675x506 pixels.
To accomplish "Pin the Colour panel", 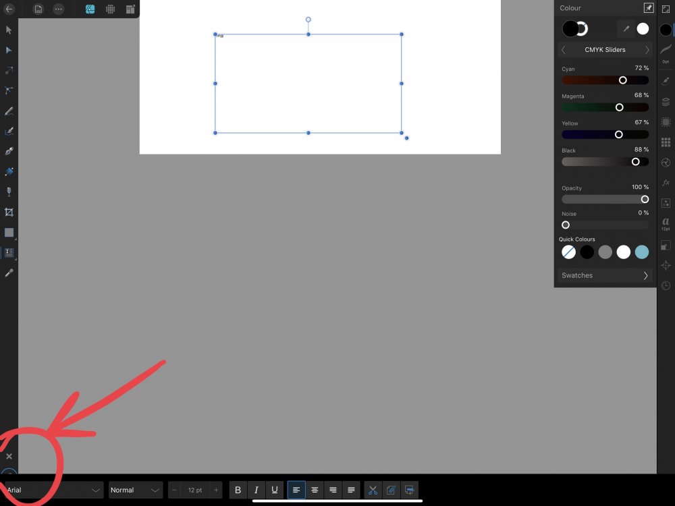I will coord(648,7).
